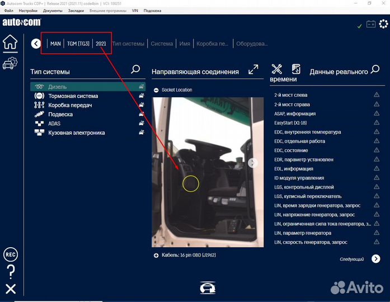
Task: Select Тормозная система system type
Action: click(88, 96)
